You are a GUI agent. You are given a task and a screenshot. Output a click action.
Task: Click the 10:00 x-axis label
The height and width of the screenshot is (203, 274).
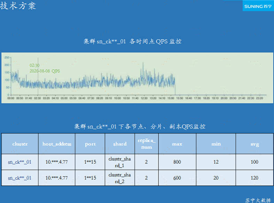click(x=117, y=98)
